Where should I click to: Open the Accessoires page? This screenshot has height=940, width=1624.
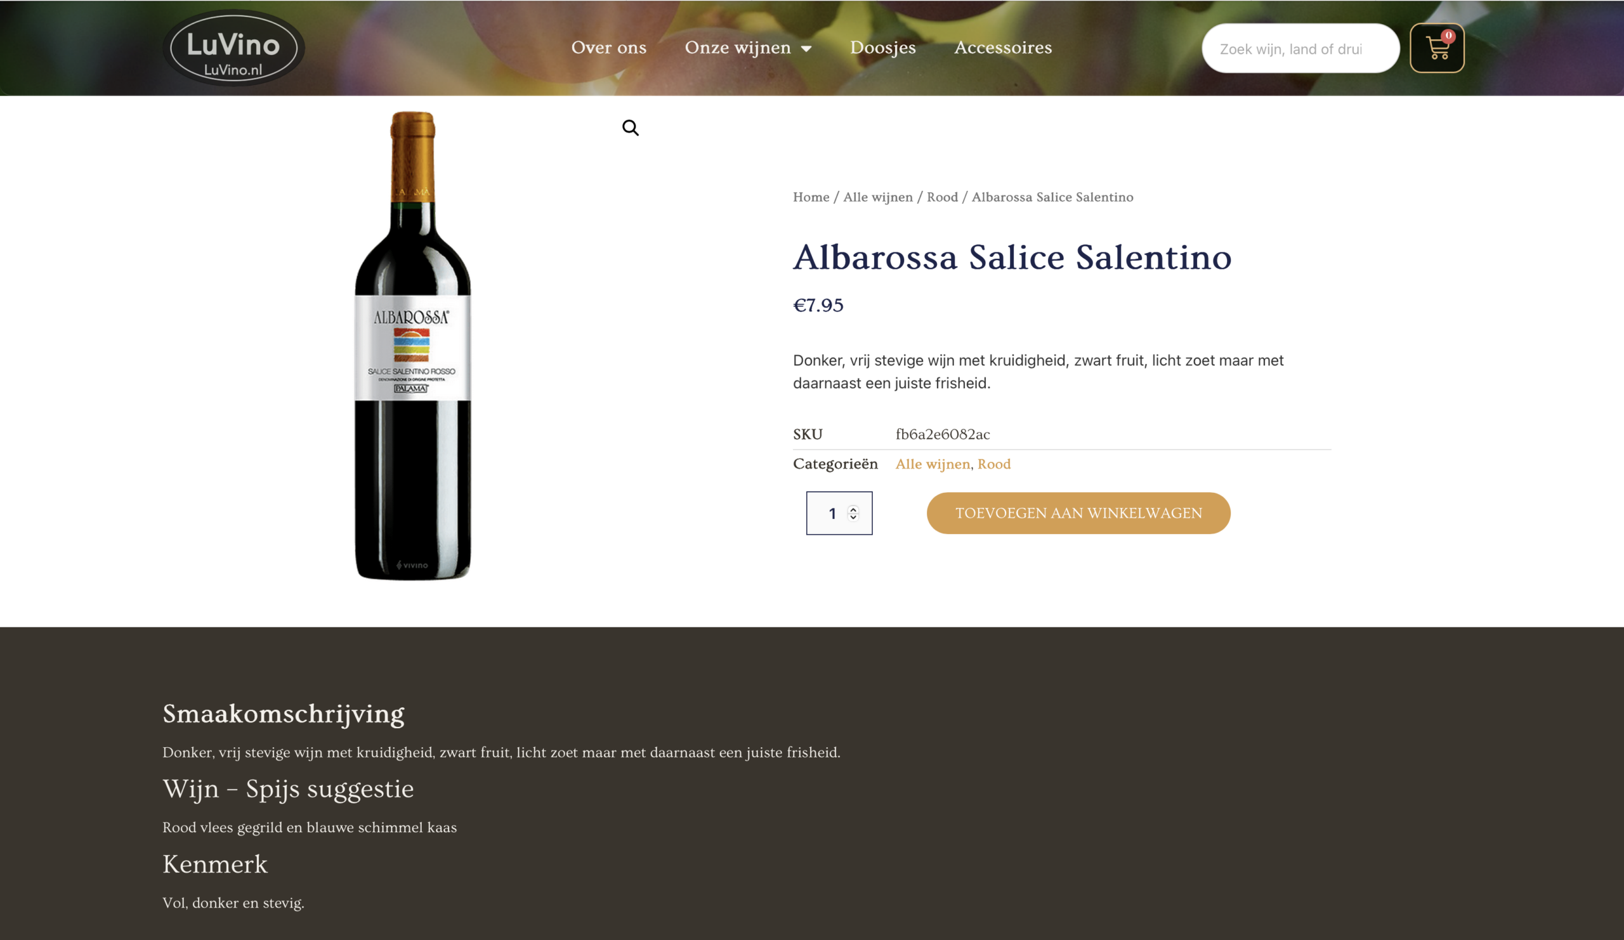pyautogui.click(x=1003, y=48)
